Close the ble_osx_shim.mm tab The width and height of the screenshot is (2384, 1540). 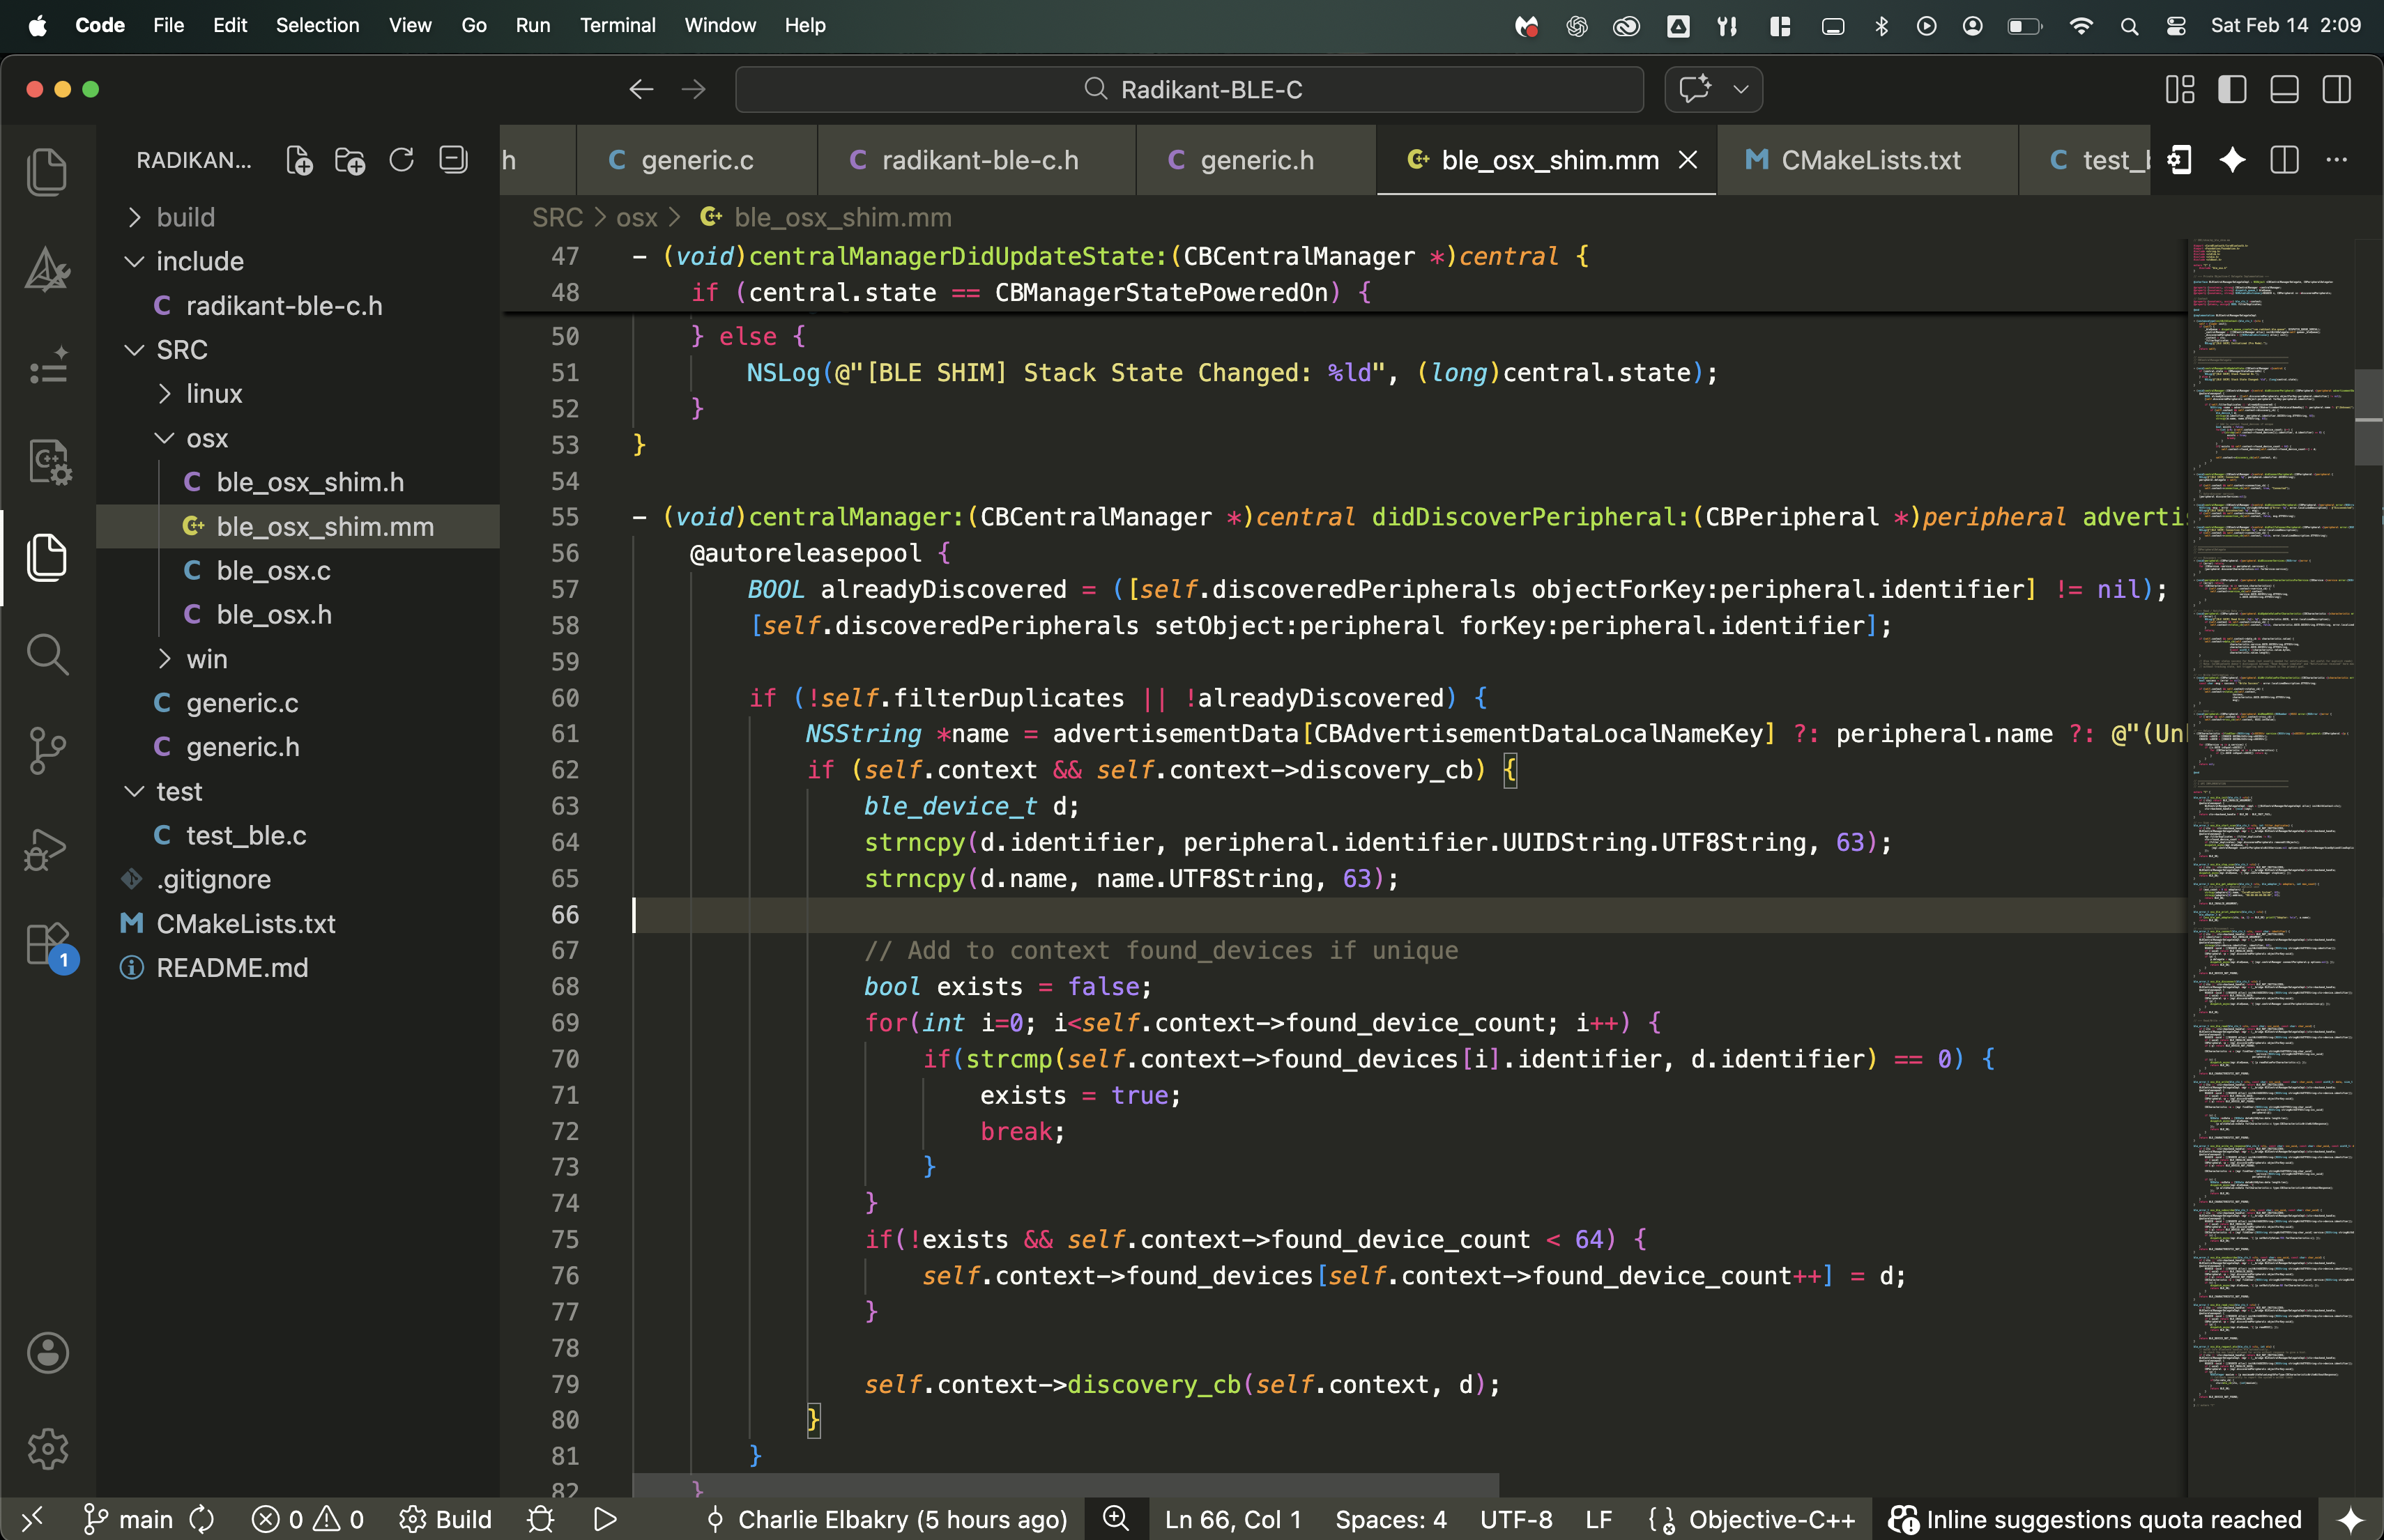pos(1688,160)
